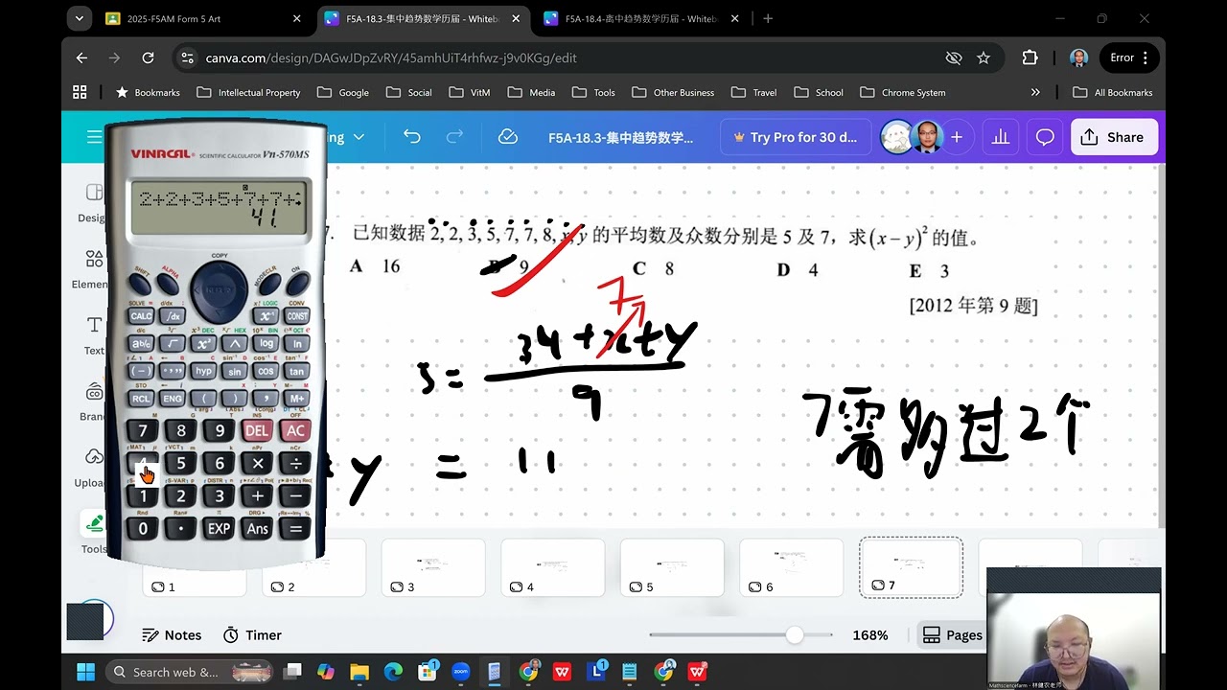Click the calculator EXP key
The width and height of the screenshot is (1227, 690).
tap(219, 528)
